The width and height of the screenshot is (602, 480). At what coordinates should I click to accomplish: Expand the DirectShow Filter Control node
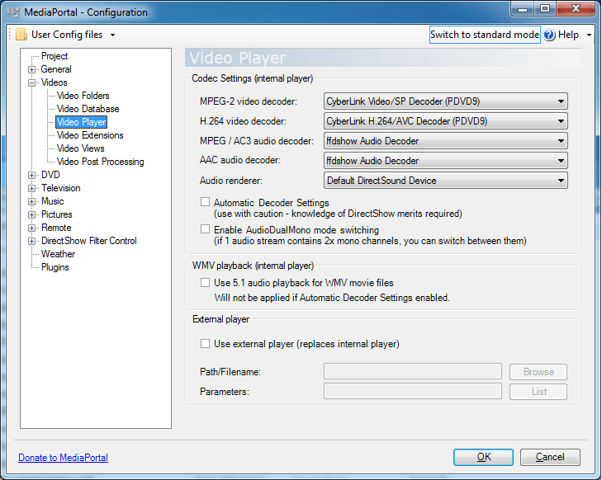coord(32,241)
